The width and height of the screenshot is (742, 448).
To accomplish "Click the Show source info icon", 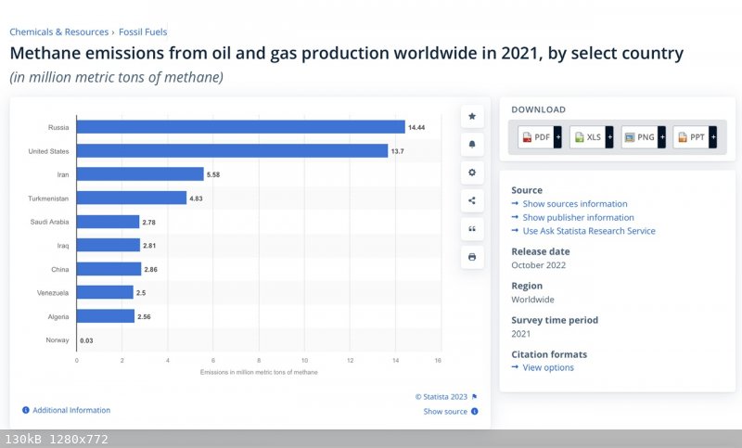I will [x=475, y=412].
